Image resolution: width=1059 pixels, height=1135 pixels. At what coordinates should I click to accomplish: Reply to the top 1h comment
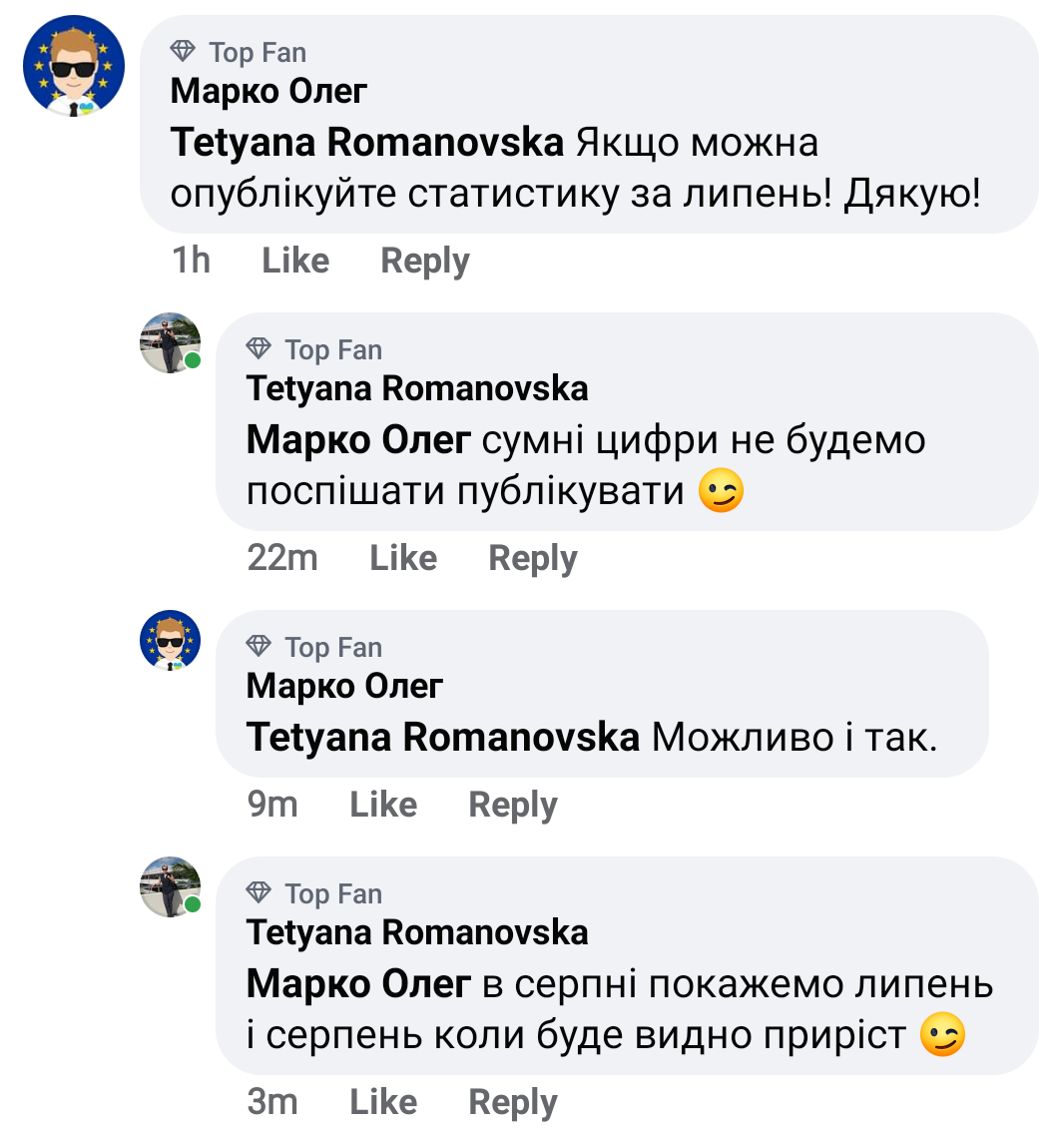[425, 262]
